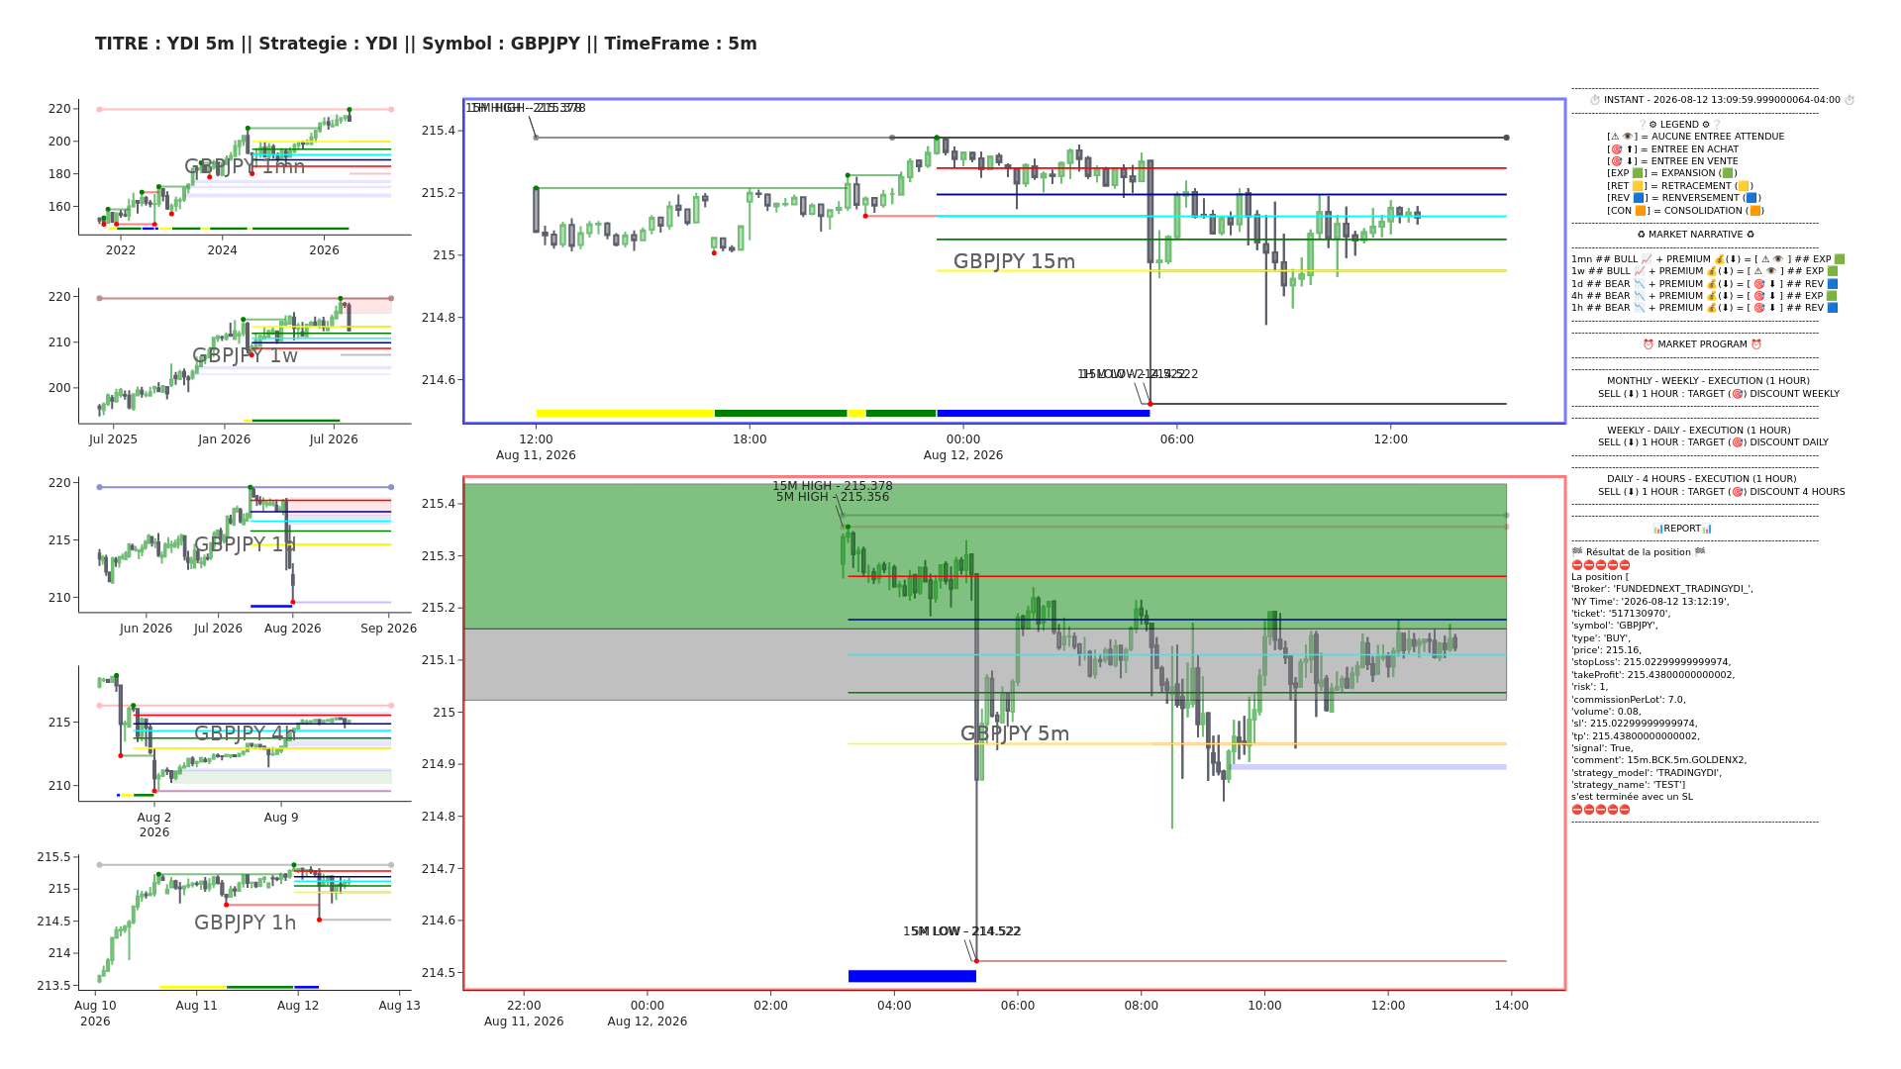Image resolution: width=1901 pixels, height=1069 pixels.
Task: Open the GBPJPY 4h mini chart
Action: coord(245,733)
